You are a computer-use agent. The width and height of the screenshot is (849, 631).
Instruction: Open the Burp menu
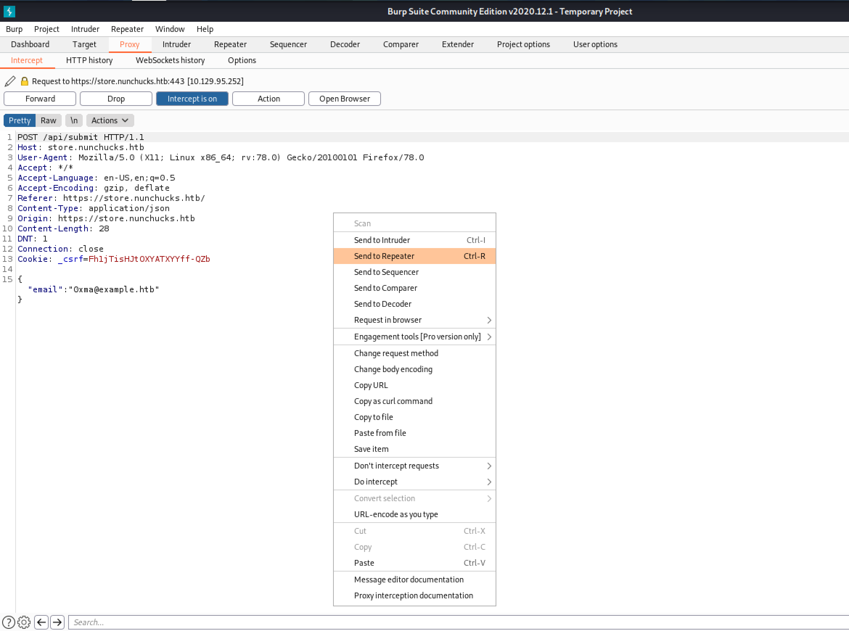pos(14,29)
